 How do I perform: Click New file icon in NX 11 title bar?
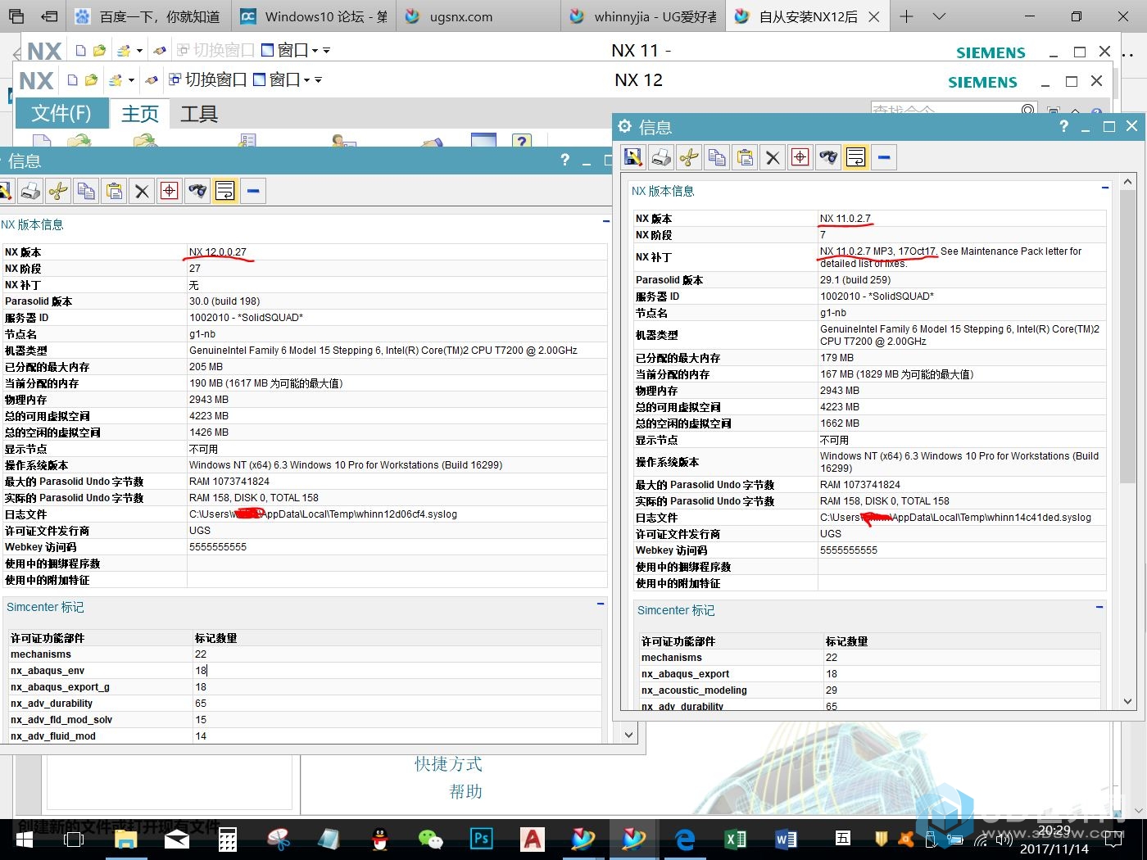(x=80, y=51)
